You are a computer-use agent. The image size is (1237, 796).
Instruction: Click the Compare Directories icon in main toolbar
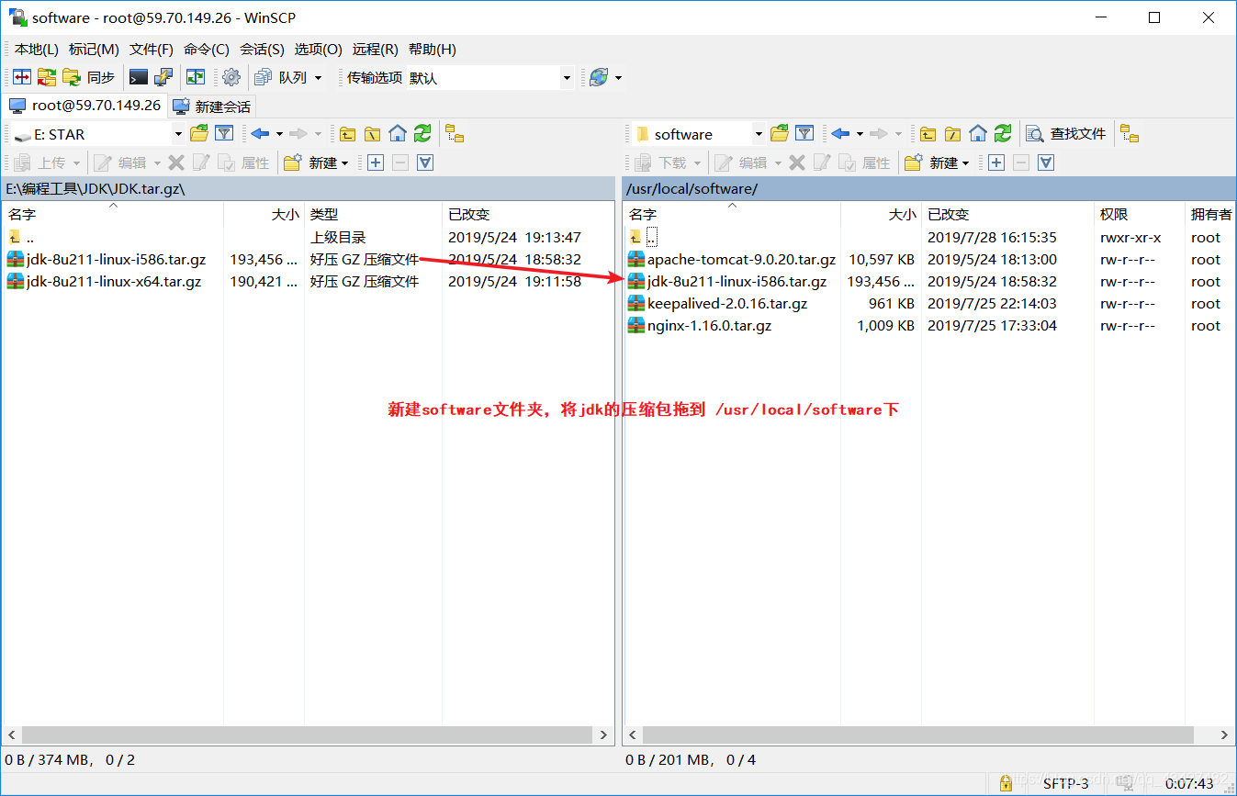(x=21, y=78)
